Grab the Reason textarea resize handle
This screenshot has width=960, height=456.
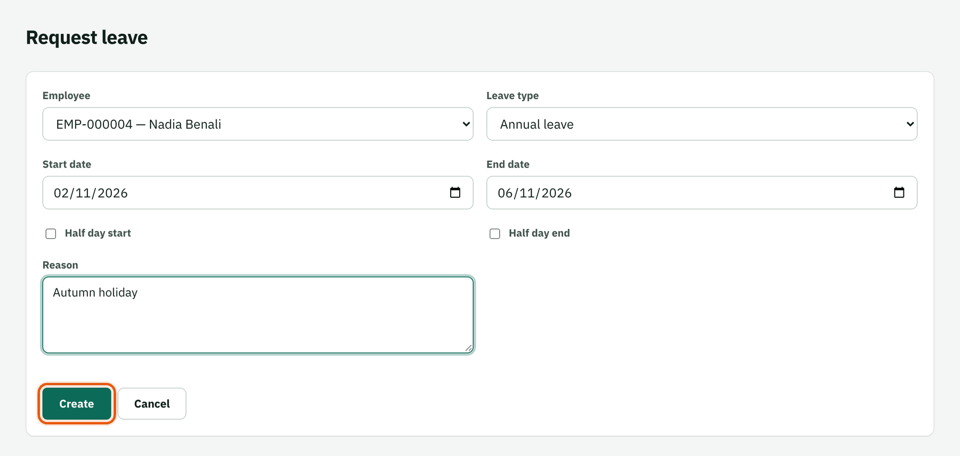pyautogui.click(x=468, y=348)
